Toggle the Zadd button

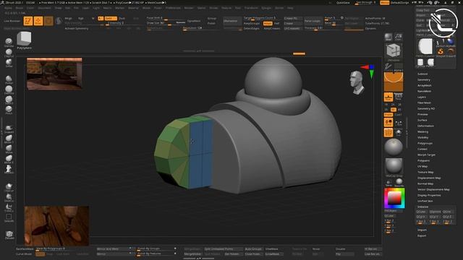click(111, 18)
